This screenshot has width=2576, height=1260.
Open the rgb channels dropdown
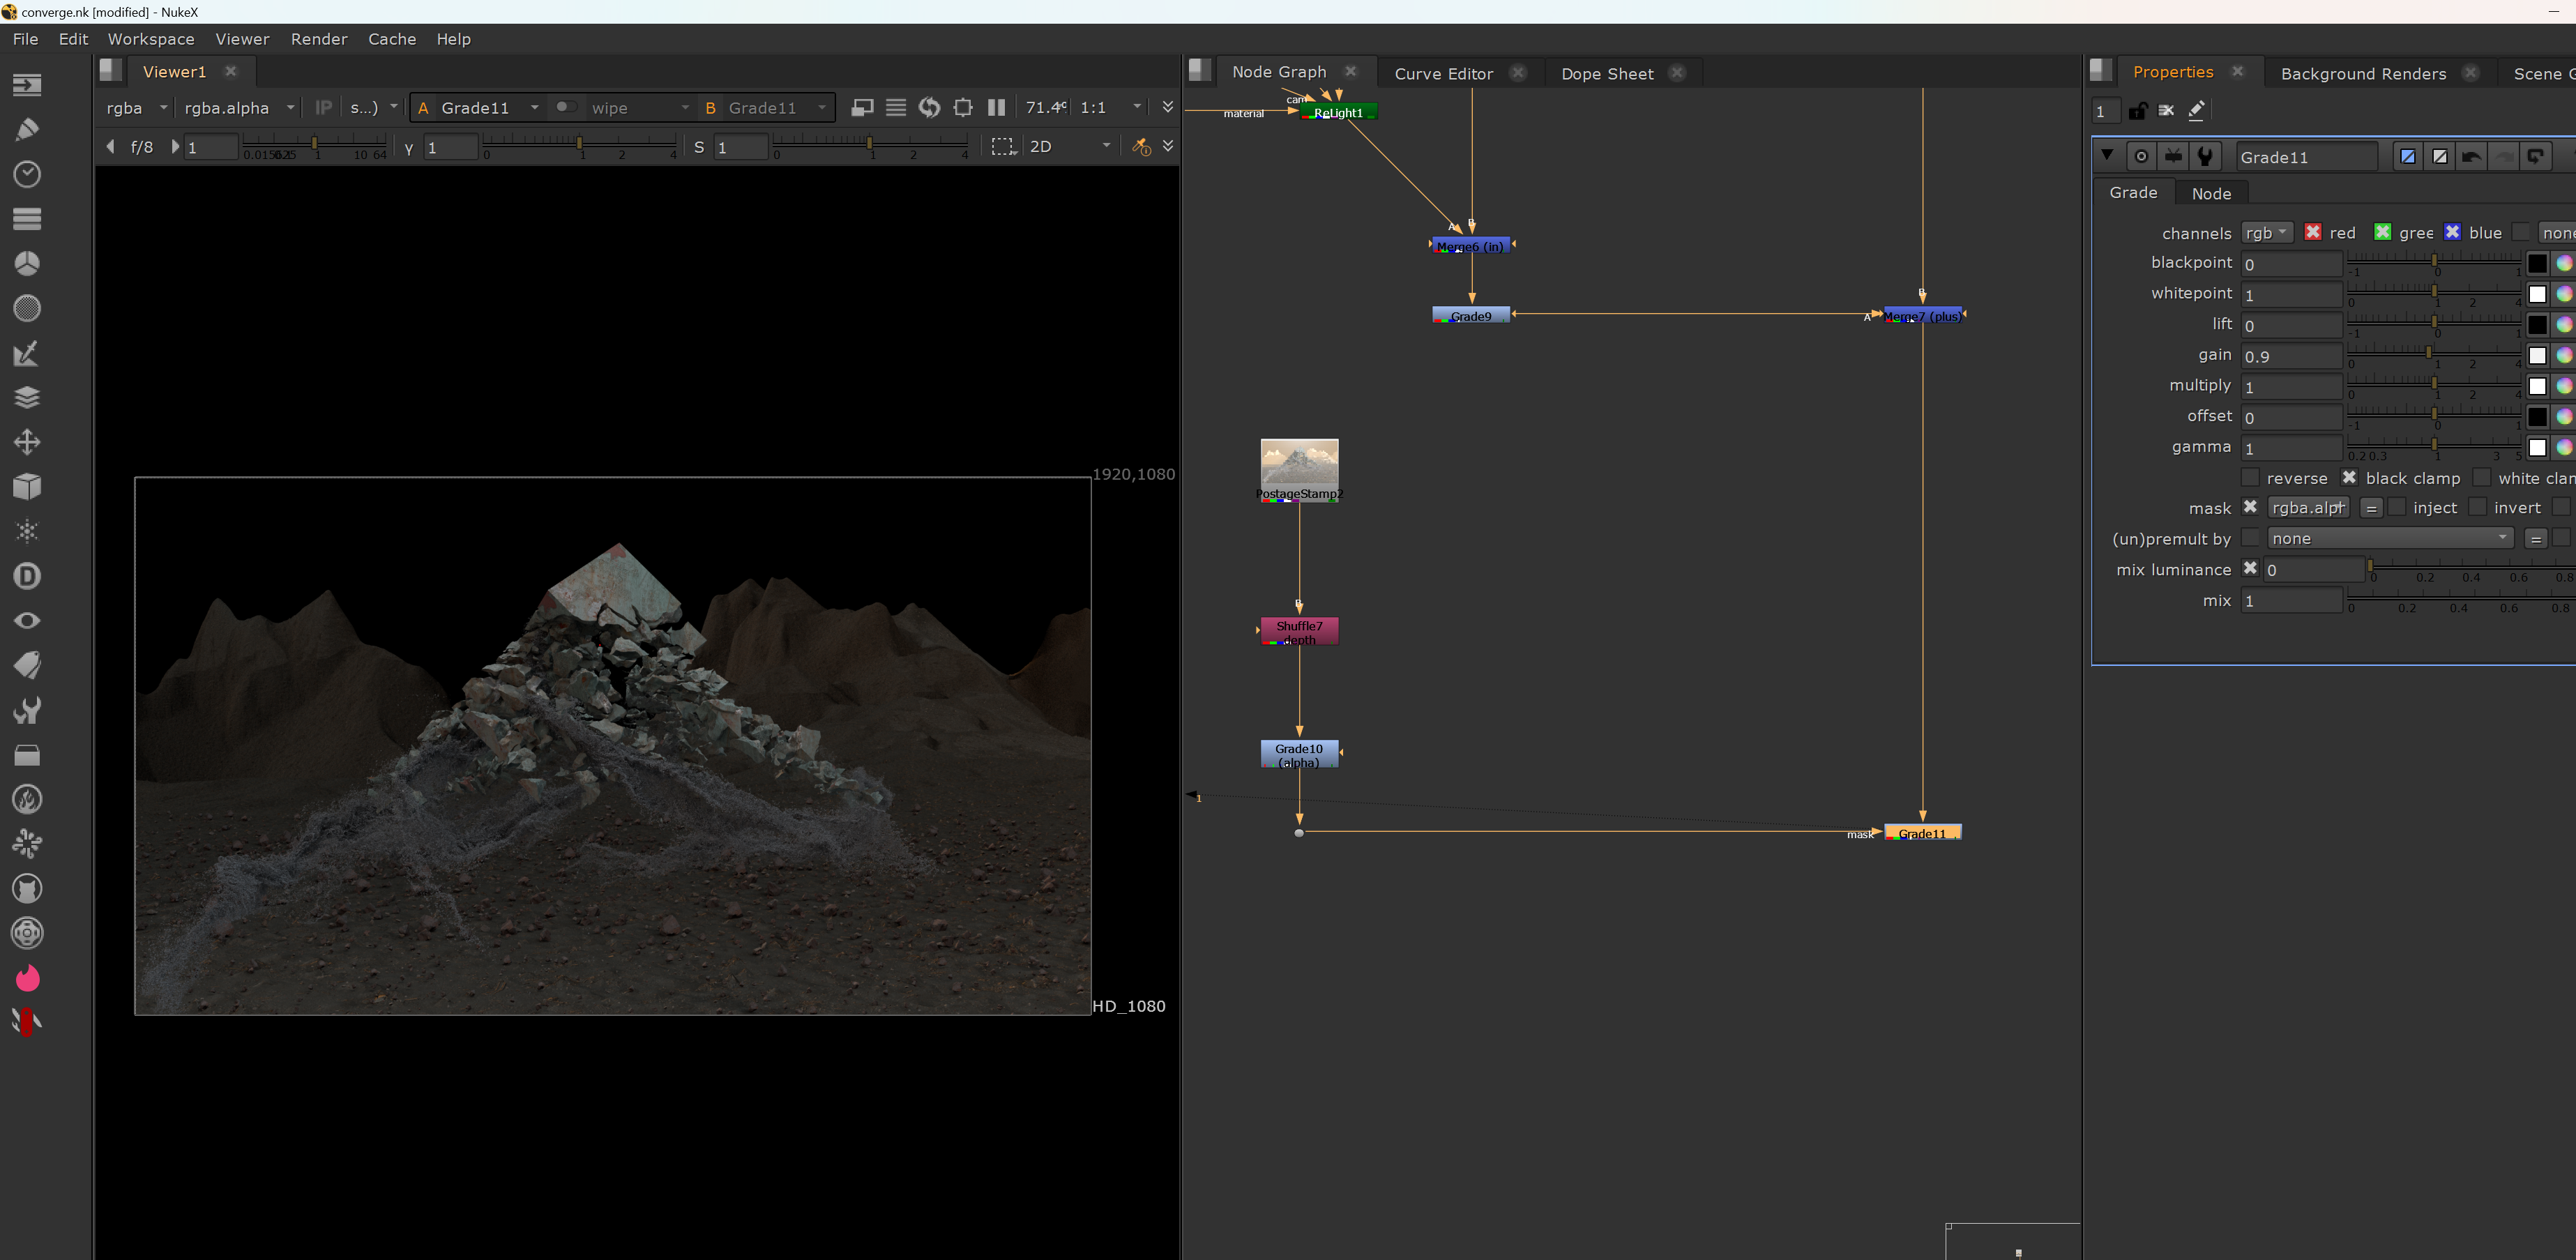2266,232
